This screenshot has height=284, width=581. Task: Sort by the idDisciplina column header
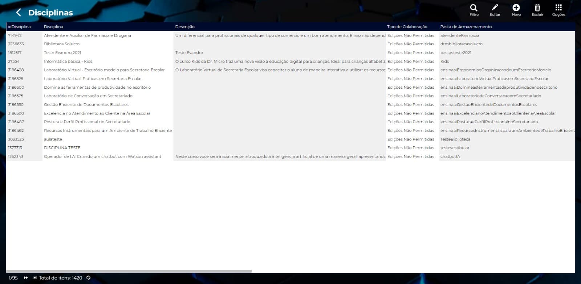coord(19,27)
